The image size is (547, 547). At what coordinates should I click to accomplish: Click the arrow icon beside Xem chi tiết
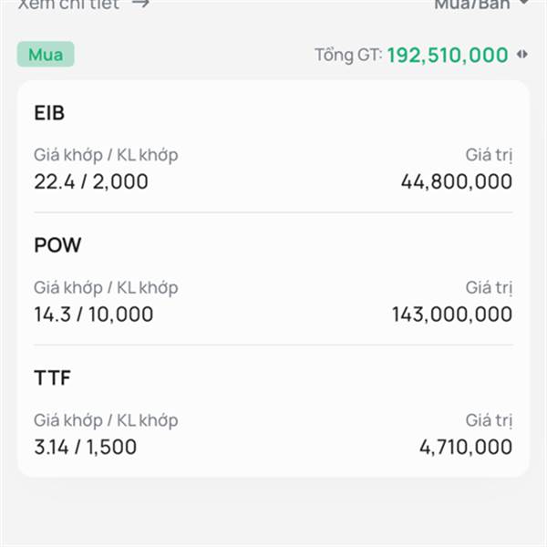coord(140,3)
